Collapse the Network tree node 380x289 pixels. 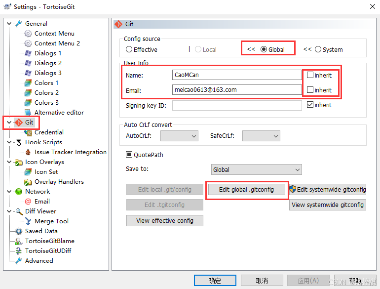click(9, 192)
